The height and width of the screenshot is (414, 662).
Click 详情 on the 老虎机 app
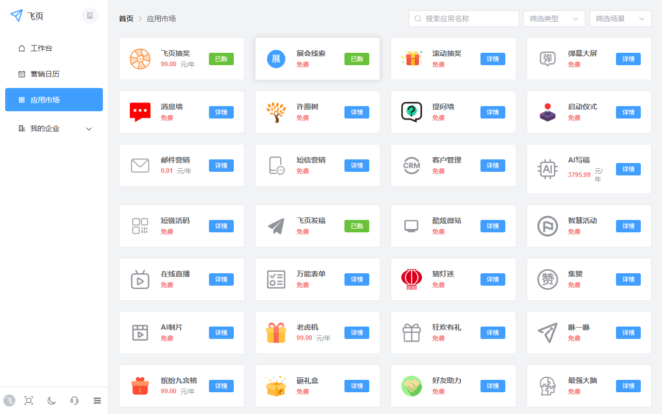pyautogui.click(x=356, y=332)
